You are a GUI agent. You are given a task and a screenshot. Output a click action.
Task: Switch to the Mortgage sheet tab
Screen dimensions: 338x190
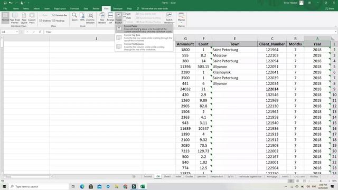(x=272, y=176)
